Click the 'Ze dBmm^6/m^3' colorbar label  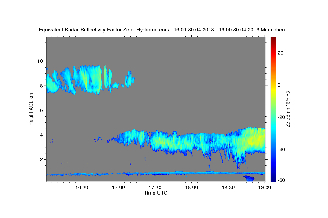(x=288, y=109)
